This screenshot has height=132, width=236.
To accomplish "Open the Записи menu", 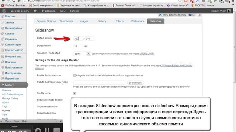I will tap(9, 23).
